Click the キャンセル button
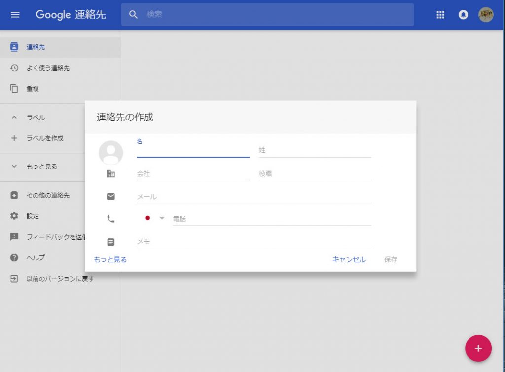Screen dimensions: 505x372 [x=349, y=259]
